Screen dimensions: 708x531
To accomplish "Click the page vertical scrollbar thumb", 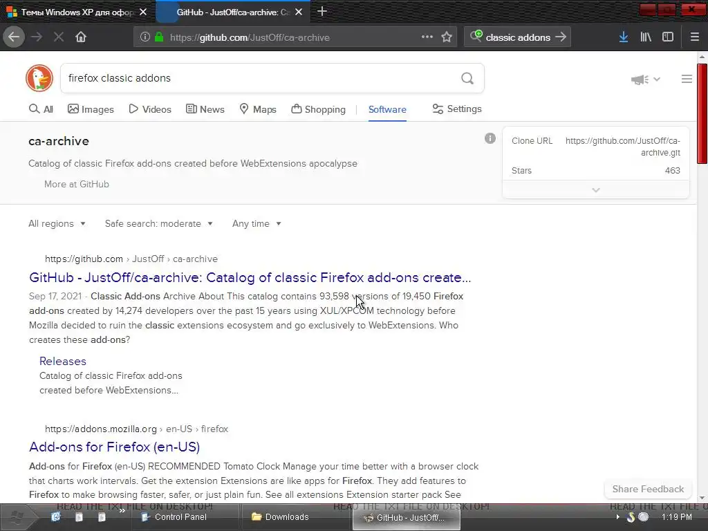I will [702, 113].
